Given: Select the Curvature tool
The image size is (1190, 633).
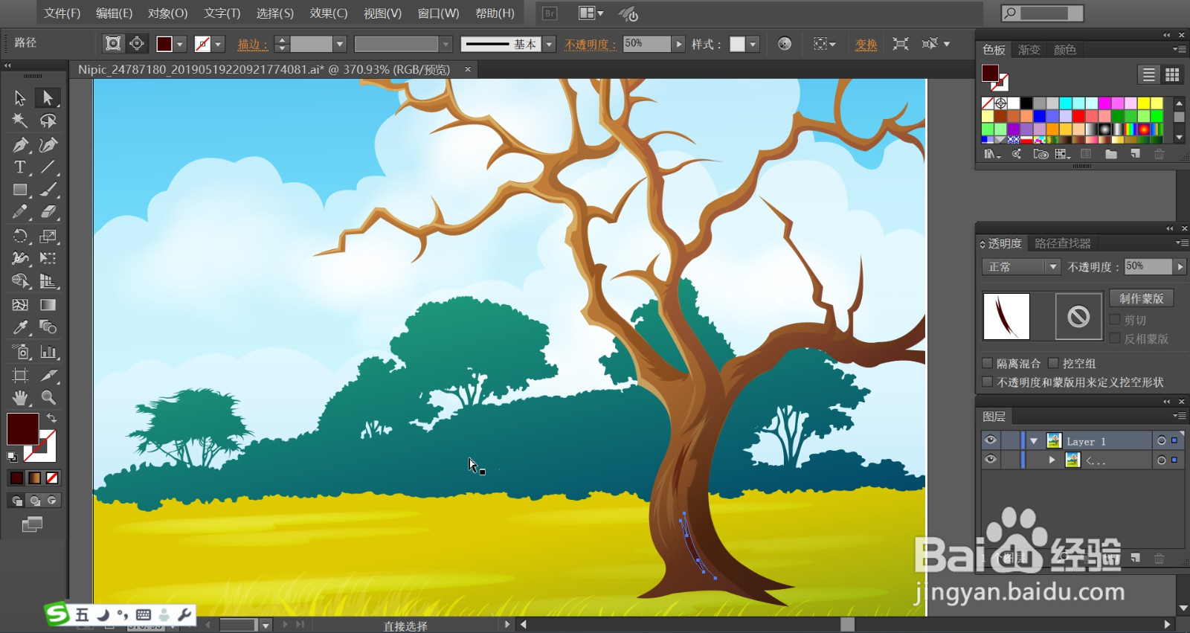Looking at the screenshot, I should (x=48, y=144).
